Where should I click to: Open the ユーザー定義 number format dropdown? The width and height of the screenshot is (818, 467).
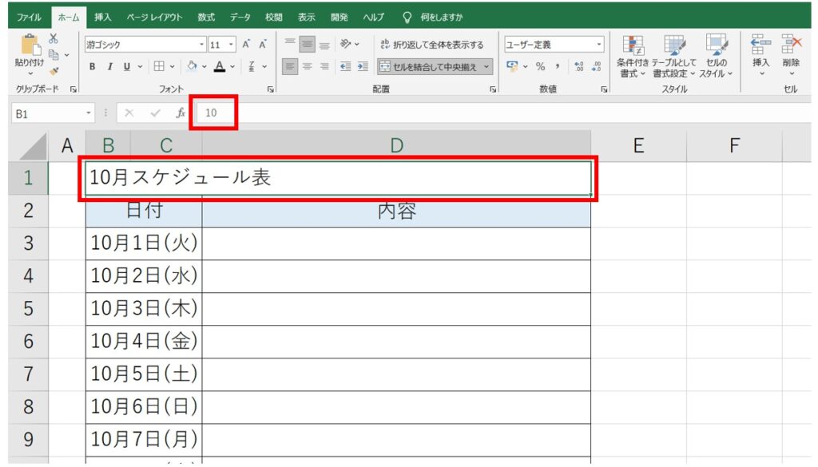point(599,45)
